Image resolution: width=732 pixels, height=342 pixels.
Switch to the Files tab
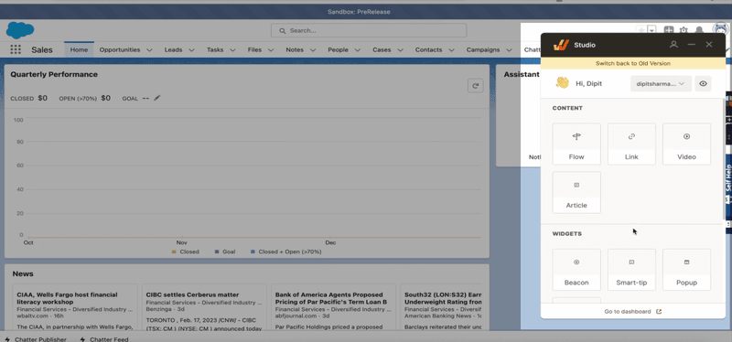254,49
